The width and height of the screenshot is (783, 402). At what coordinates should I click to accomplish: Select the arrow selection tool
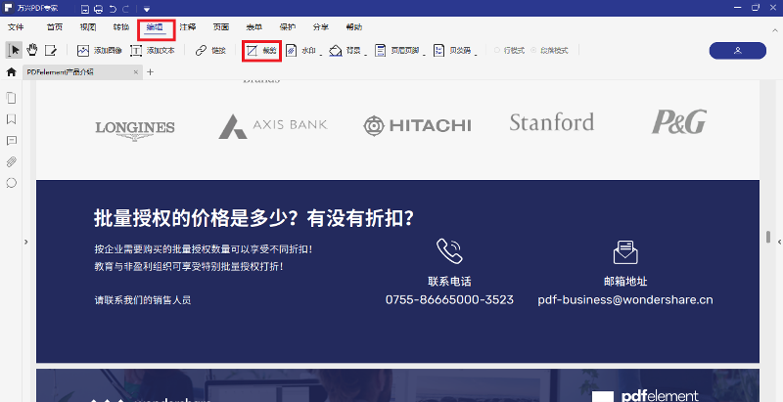coord(15,50)
